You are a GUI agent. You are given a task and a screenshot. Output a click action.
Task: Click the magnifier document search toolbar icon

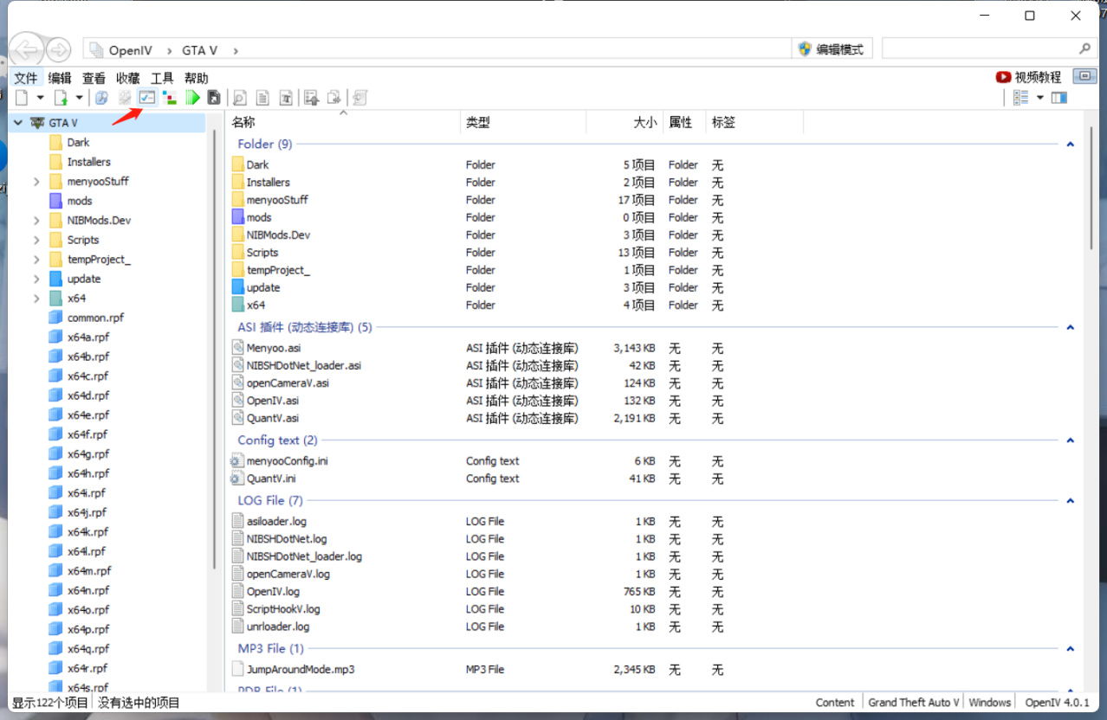pos(240,98)
